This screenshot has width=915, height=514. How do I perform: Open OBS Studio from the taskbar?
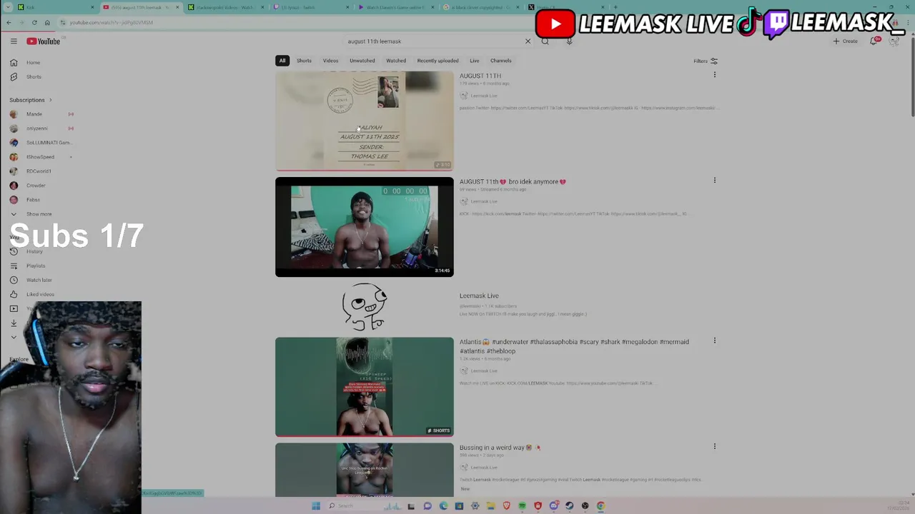[x=585, y=506]
